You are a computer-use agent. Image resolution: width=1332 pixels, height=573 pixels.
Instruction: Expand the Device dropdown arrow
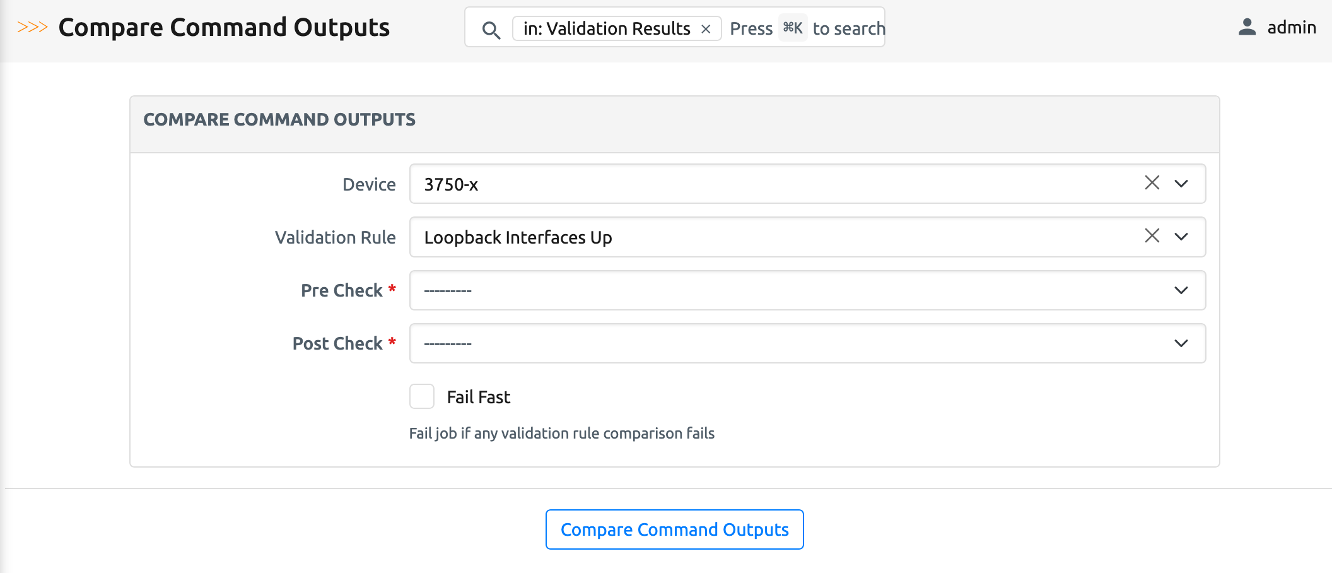(x=1181, y=184)
